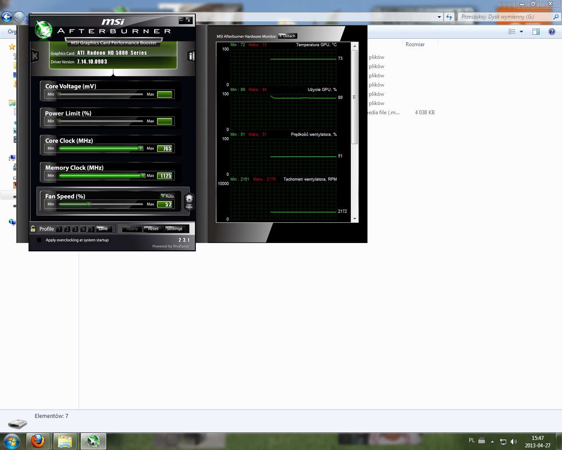This screenshot has height=450, width=562.
Task: Open Firefox from the taskbar
Action: tap(38, 441)
